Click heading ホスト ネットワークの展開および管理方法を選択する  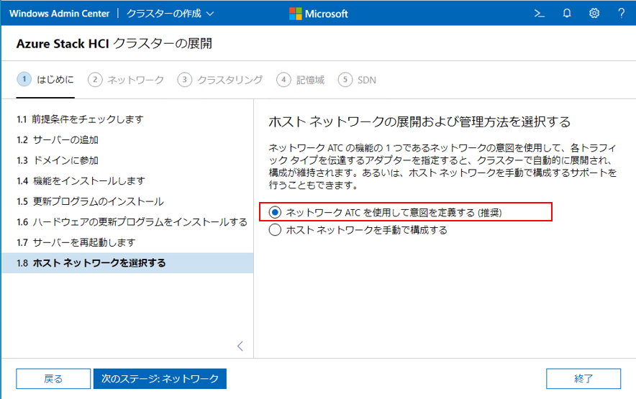(x=419, y=121)
